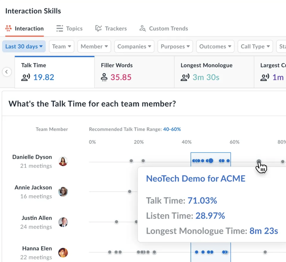Click the Listen Time 28.97% value

pyautogui.click(x=210, y=216)
